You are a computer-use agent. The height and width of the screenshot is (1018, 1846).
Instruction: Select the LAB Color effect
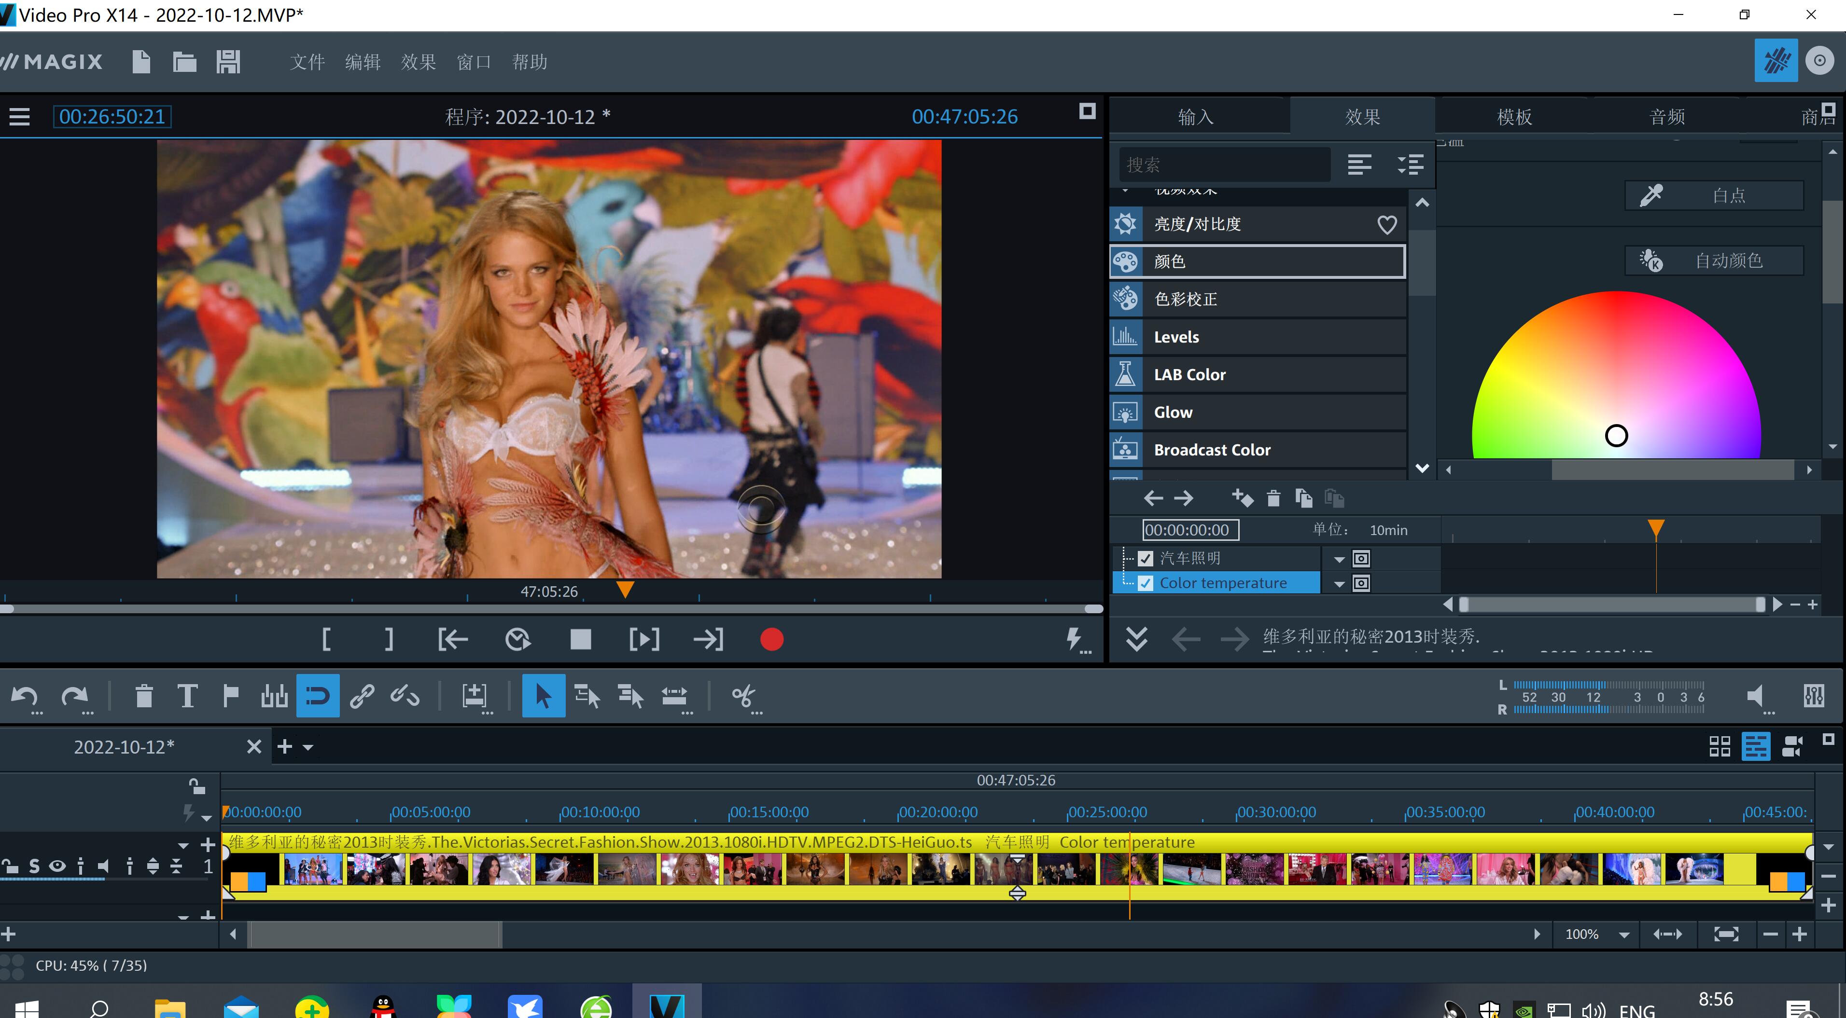(1257, 375)
